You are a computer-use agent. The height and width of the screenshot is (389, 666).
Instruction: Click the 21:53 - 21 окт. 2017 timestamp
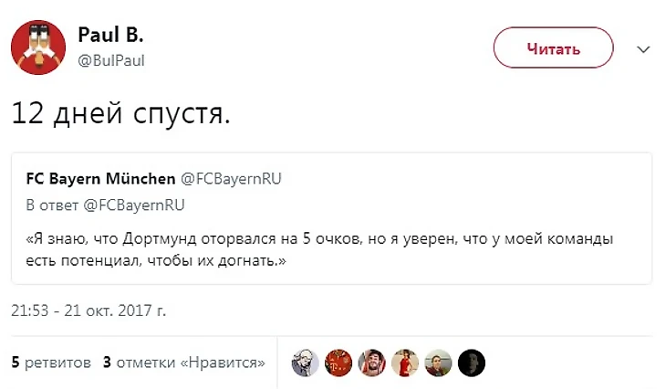[88, 310]
